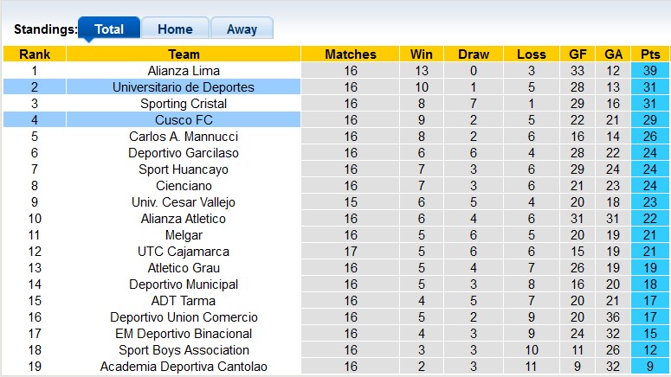Select the Away standings tab
The width and height of the screenshot is (671, 377).
tap(242, 29)
